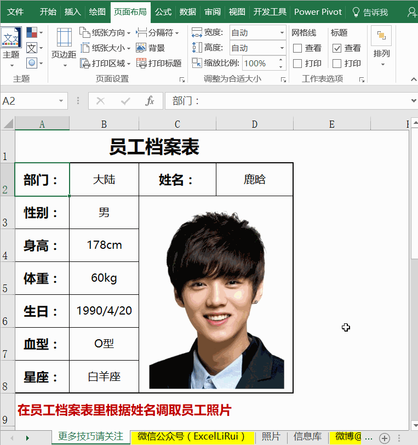Open theme fonts dropdown
This screenshot has width=418, height=445.
[x=35, y=48]
